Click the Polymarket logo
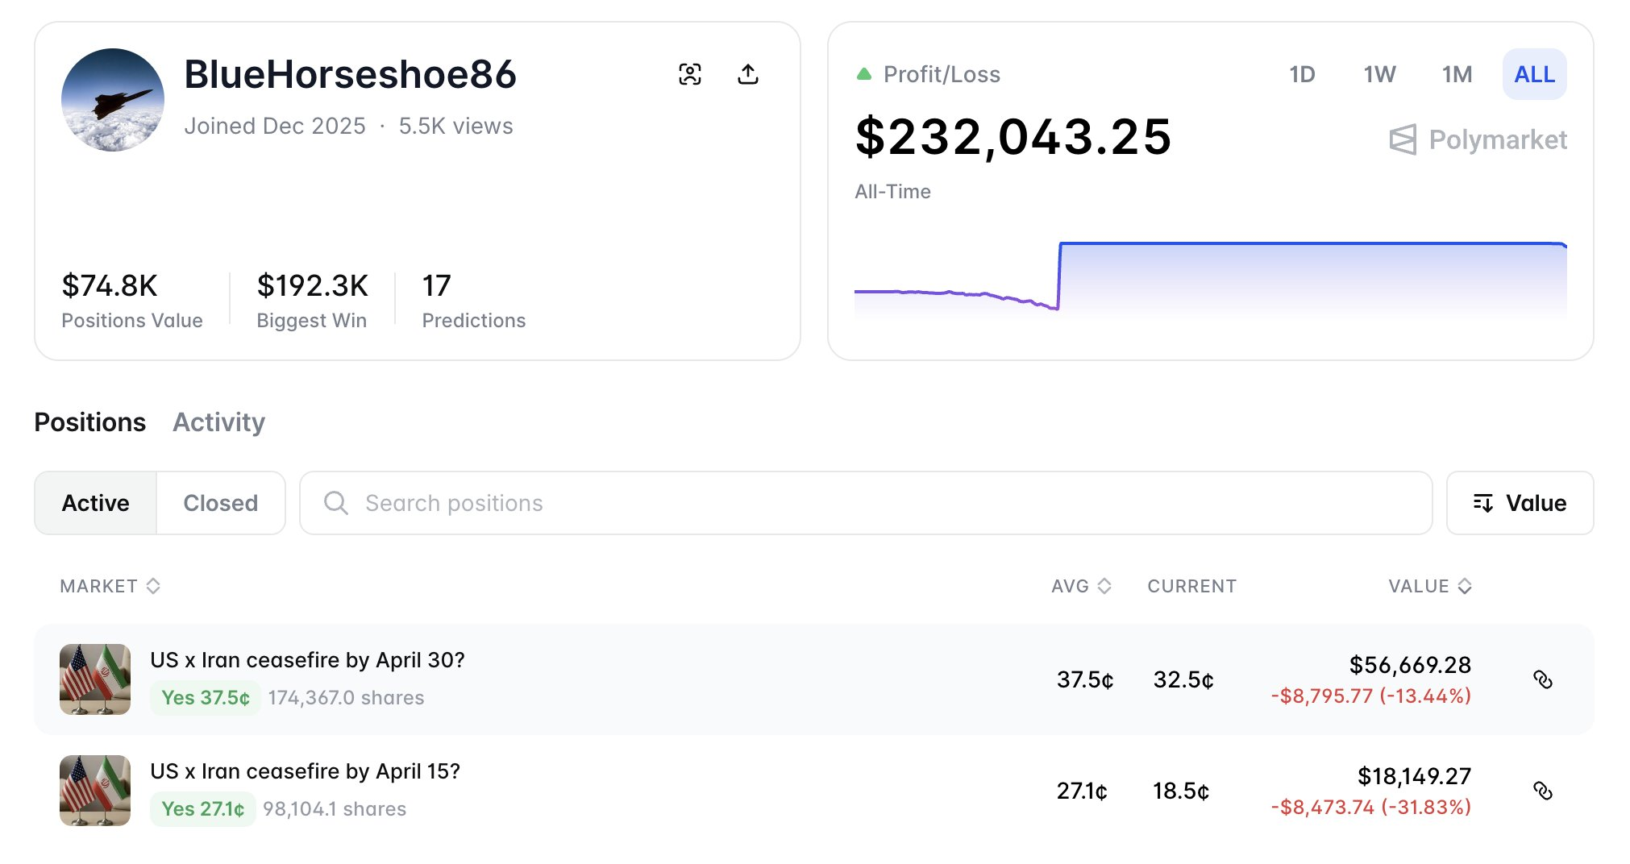The width and height of the screenshot is (1630, 864). (x=1478, y=140)
